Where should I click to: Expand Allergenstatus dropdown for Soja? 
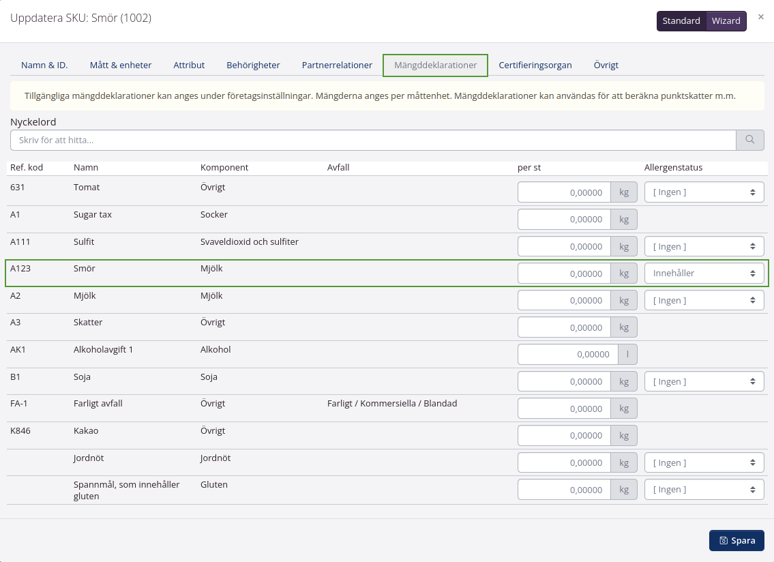coord(704,382)
